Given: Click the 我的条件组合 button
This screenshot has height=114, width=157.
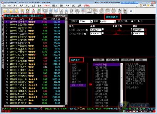Looking at the screenshot, I should [x=127, y=60].
